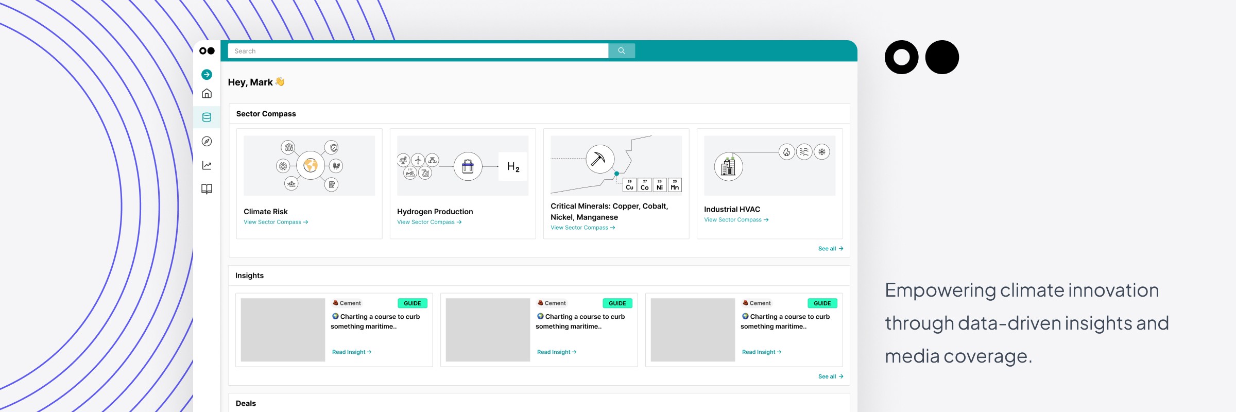Click the Critical Minerals card title
1236x412 pixels.
point(609,212)
